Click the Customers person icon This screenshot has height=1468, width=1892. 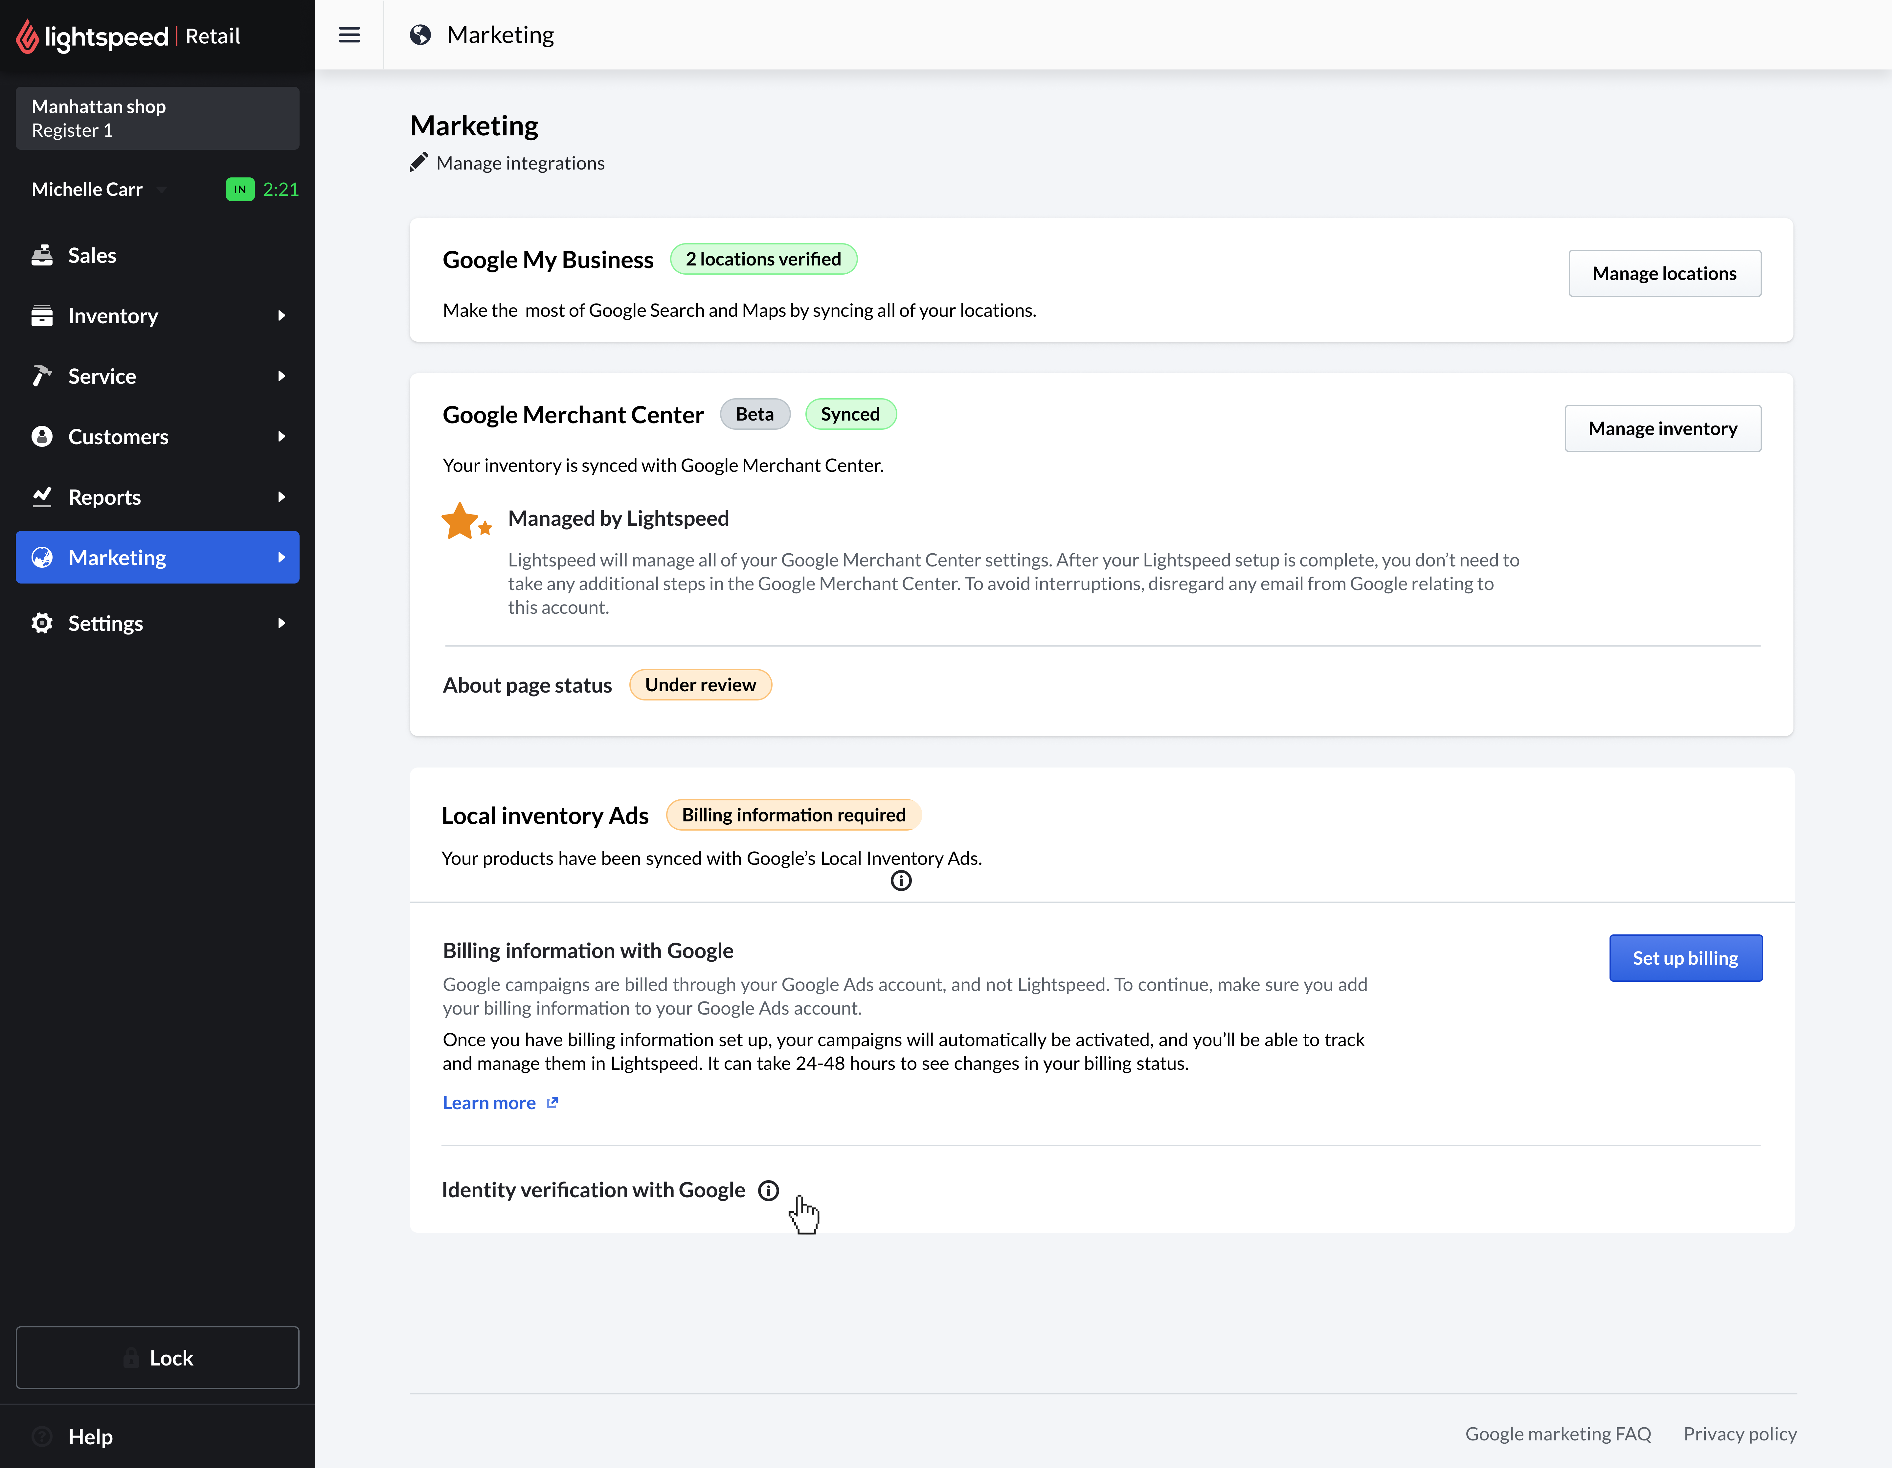coord(42,437)
